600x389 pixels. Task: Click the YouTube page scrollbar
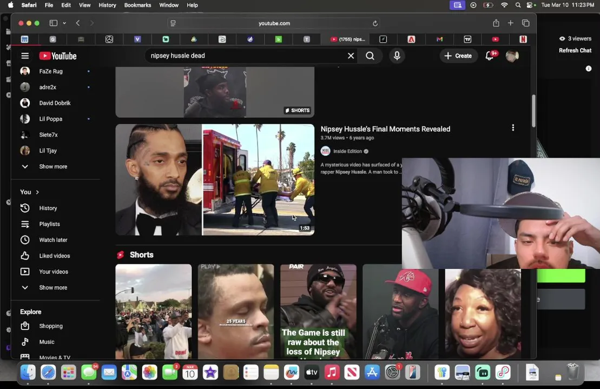pos(533,111)
